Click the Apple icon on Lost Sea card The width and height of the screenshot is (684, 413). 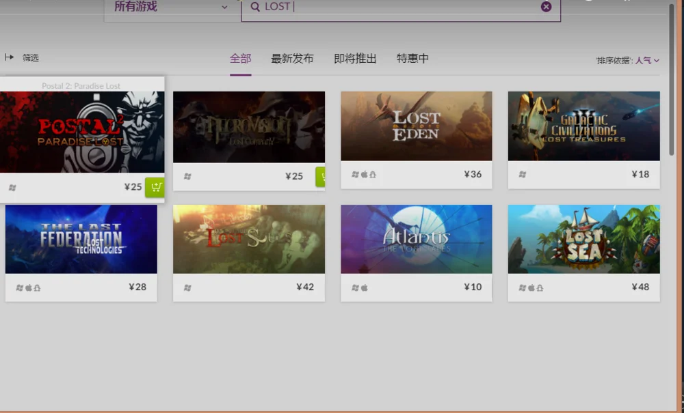pyautogui.click(x=531, y=287)
